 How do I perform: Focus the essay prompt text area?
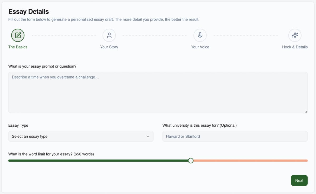pyautogui.click(x=158, y=93)
